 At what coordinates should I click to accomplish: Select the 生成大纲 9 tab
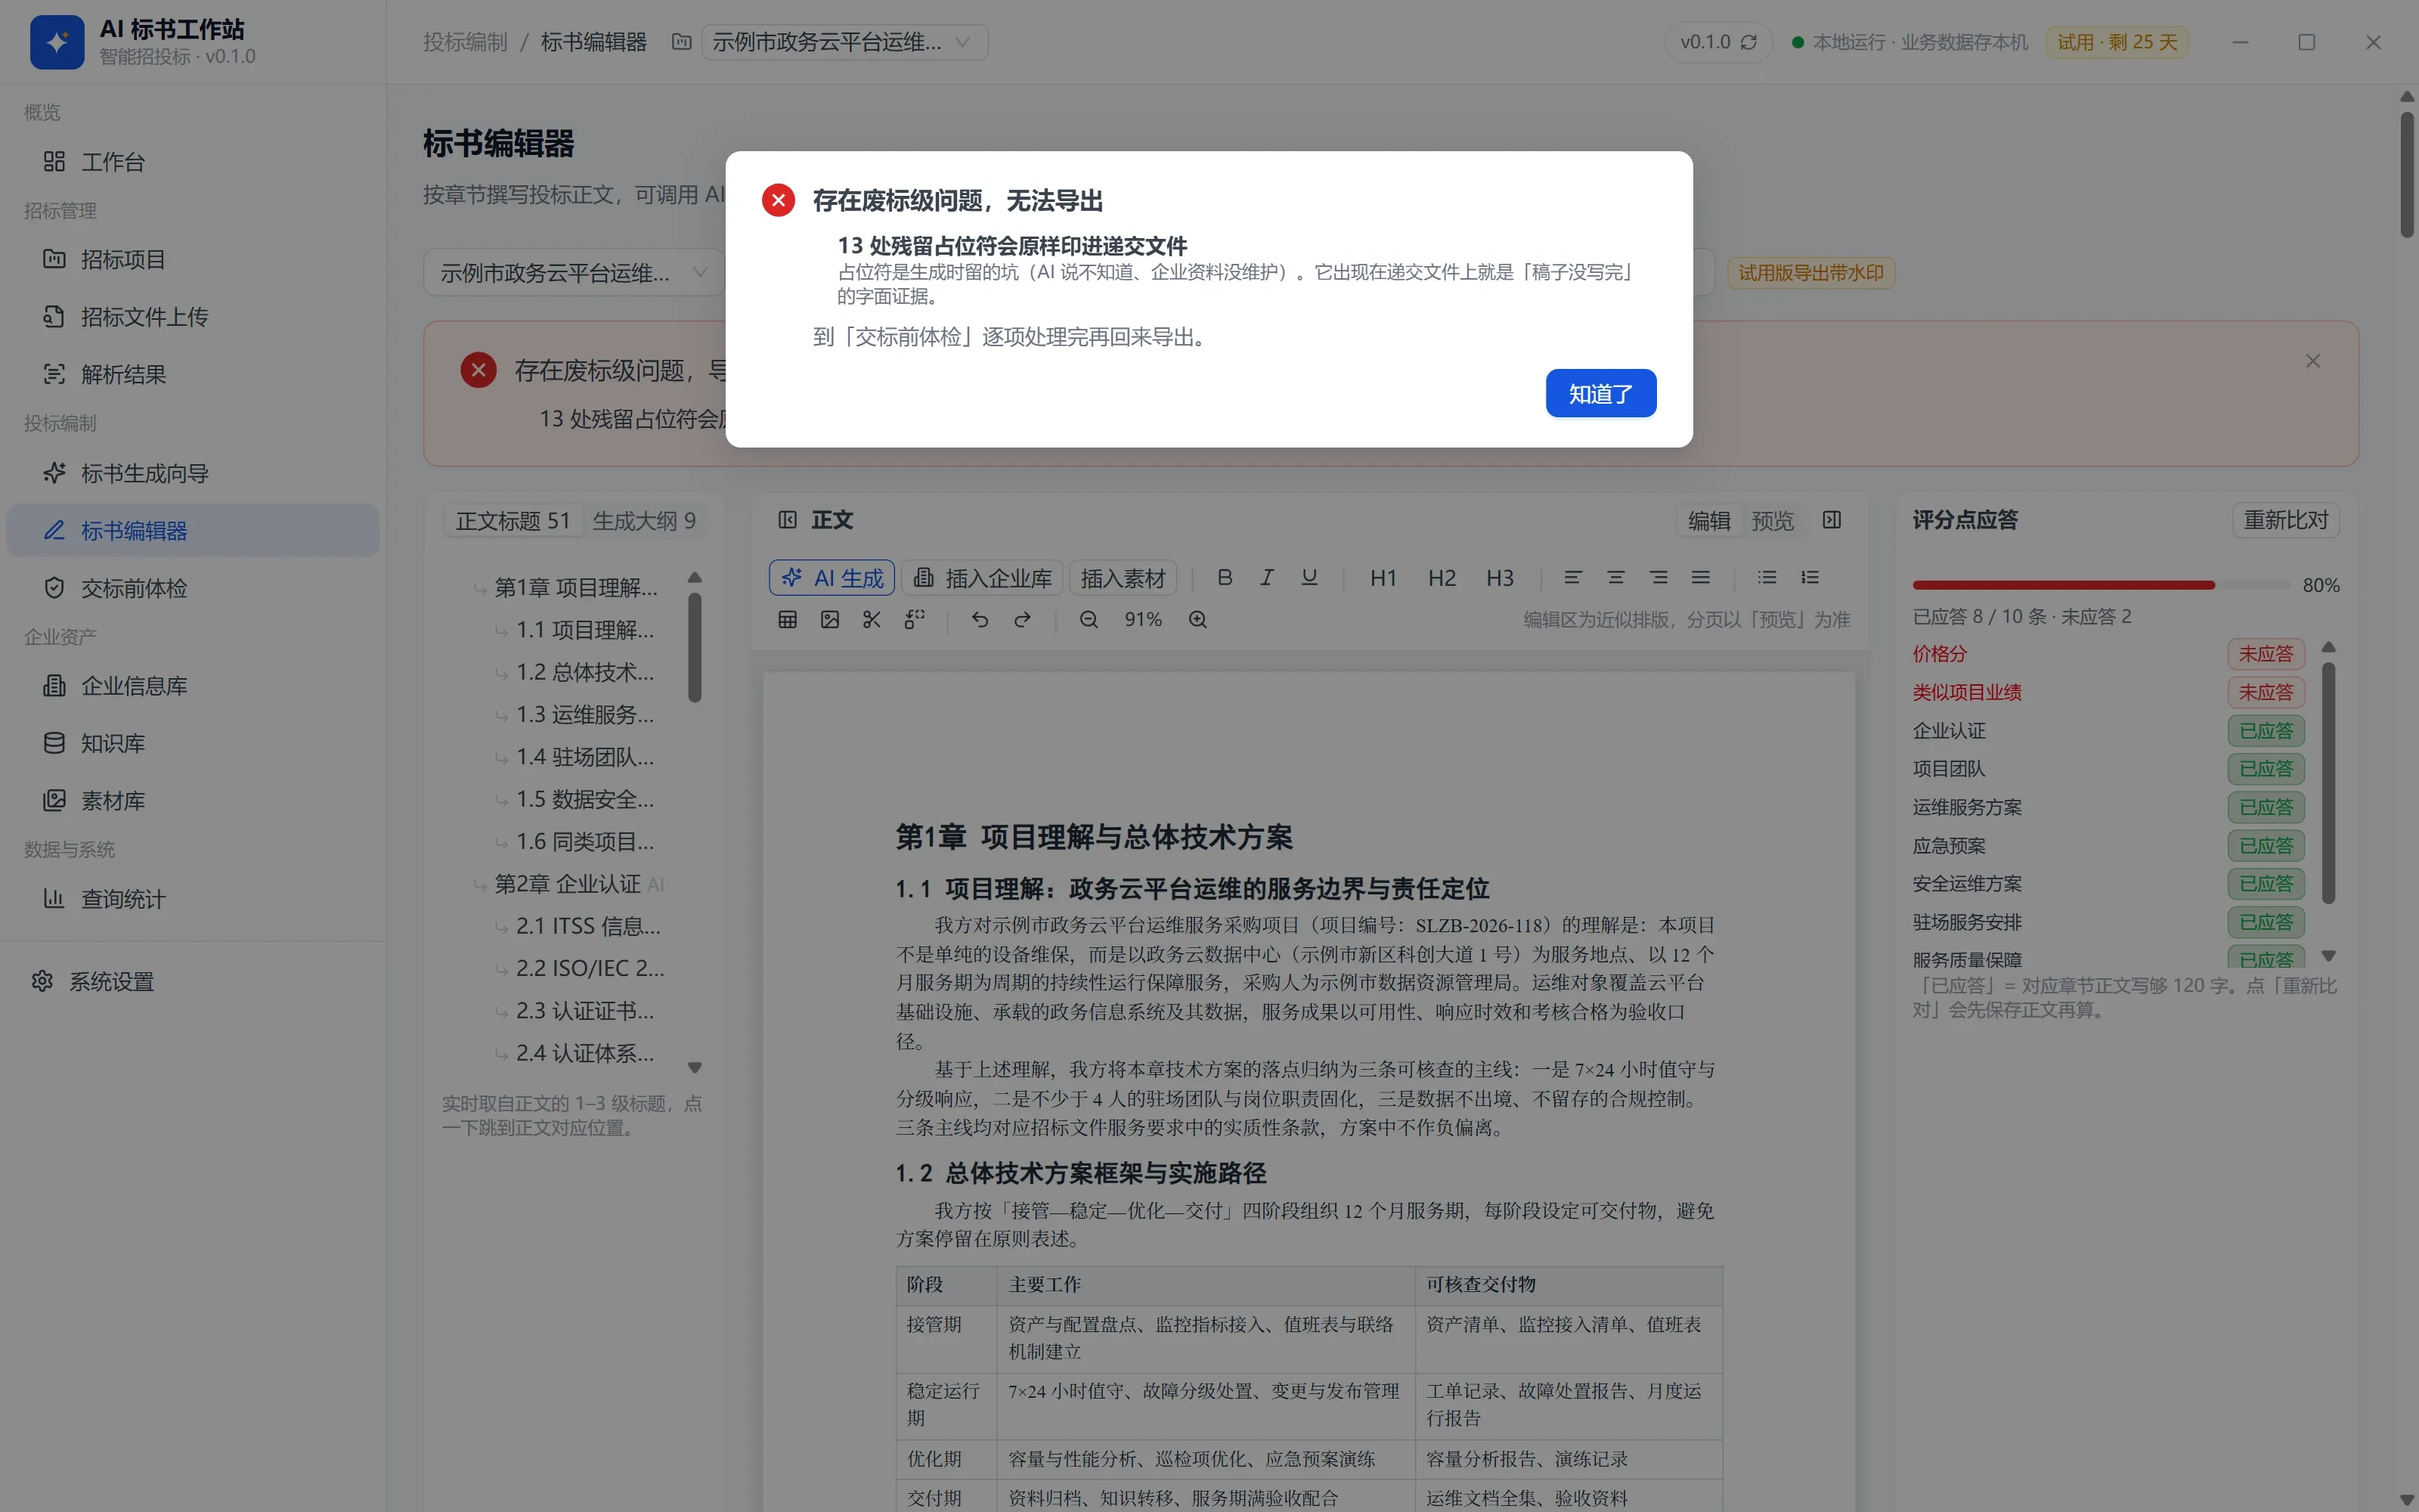(644, 520)
